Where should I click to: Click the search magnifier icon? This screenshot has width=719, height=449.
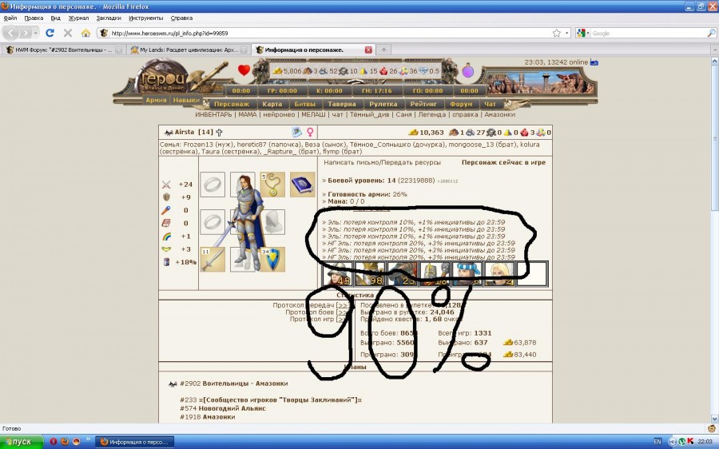[711, 33]
